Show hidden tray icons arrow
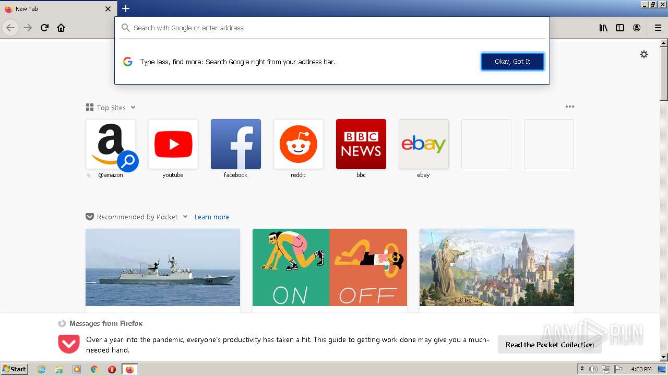The height and width of the screenshot is (376, 668). 582,369
